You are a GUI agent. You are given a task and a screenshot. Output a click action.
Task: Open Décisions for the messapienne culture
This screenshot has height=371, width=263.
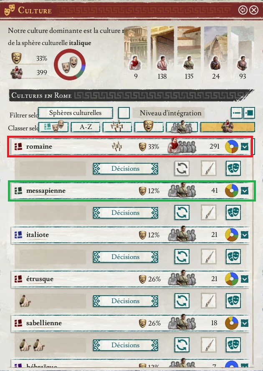(126, 212)
